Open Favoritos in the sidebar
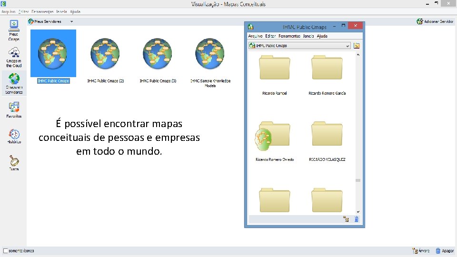 point(14,109)
